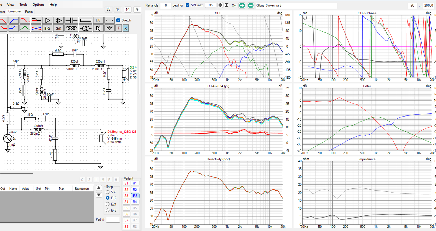Select the E12 snap option

coord(108,198)
